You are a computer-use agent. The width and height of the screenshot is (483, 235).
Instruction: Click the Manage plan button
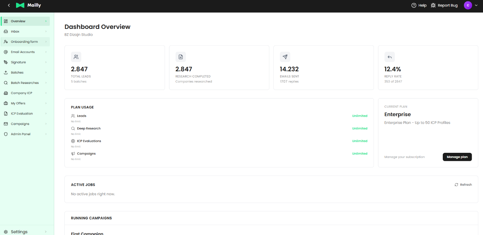tap(457, 157)
